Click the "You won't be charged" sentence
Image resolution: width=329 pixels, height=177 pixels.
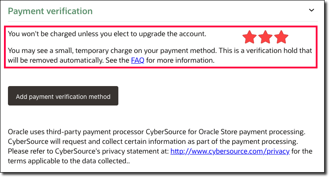pos(107,34)
